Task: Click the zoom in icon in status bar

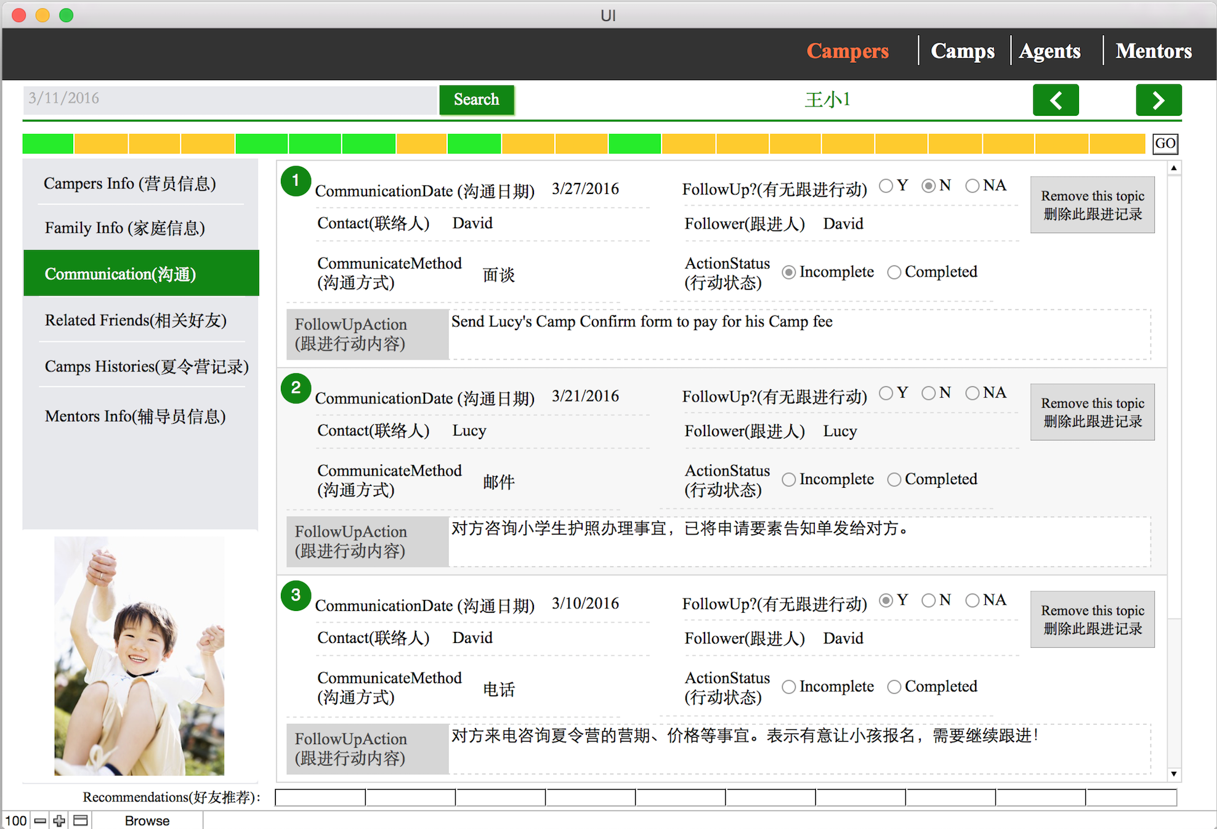Action: (x=59, y=820)
